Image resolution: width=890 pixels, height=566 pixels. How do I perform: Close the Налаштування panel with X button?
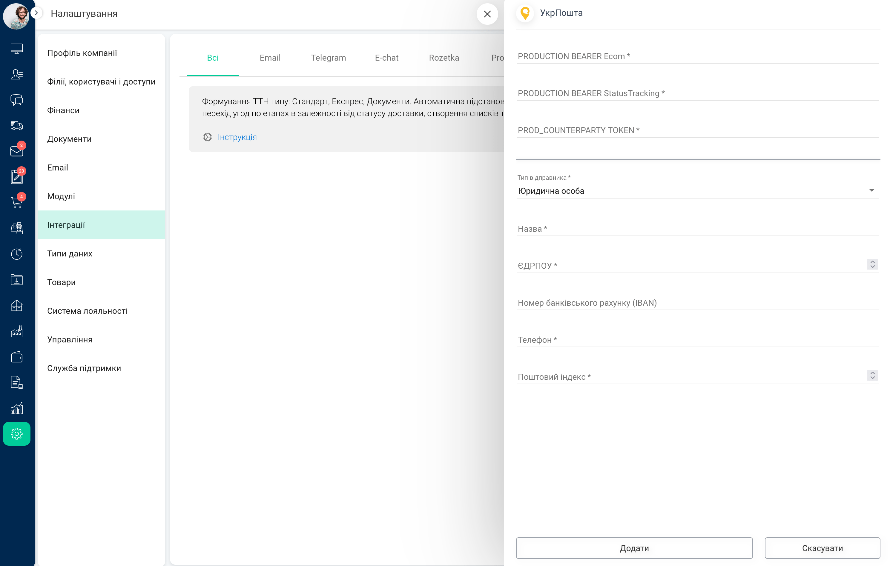point(487,14)
